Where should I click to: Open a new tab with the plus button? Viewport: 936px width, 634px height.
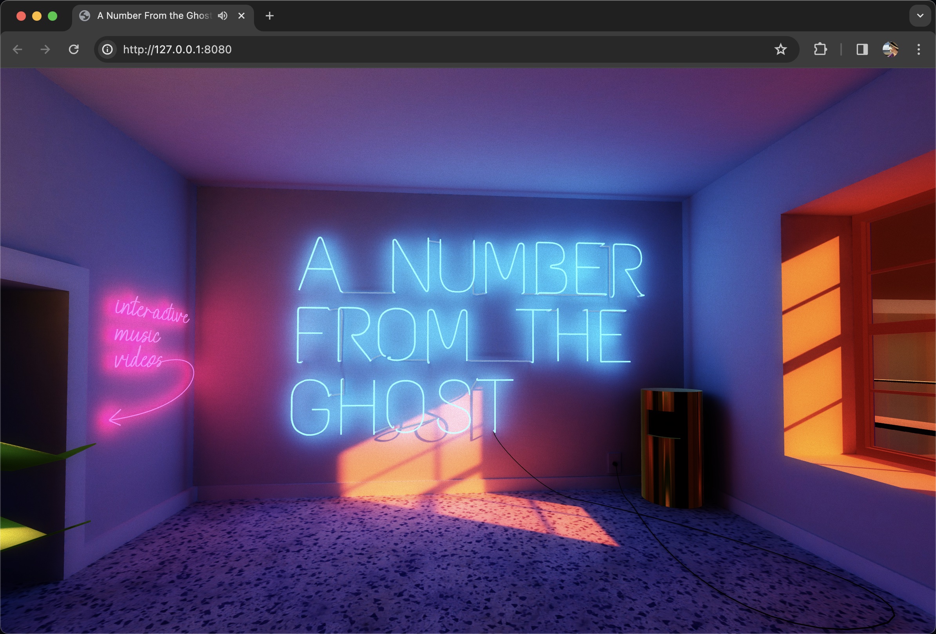[269, 16]
